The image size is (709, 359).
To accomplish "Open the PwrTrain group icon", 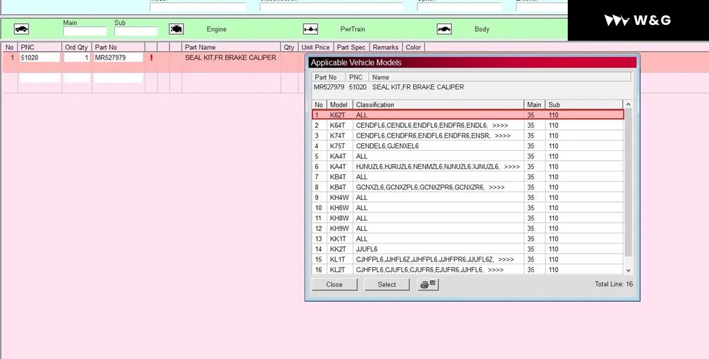I will click(x=310, y=29).
